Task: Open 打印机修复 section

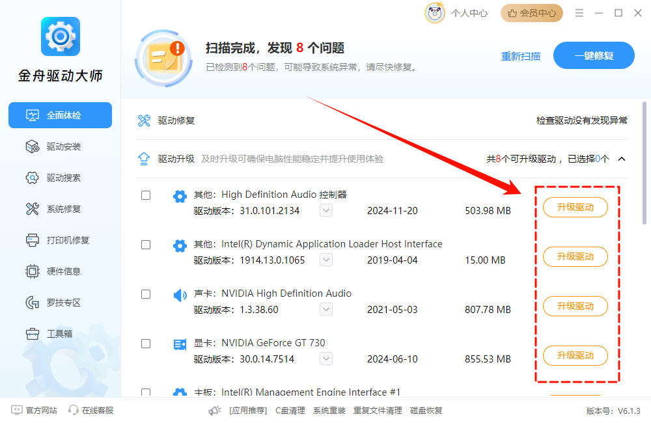Action: click(x=60, y=240)
